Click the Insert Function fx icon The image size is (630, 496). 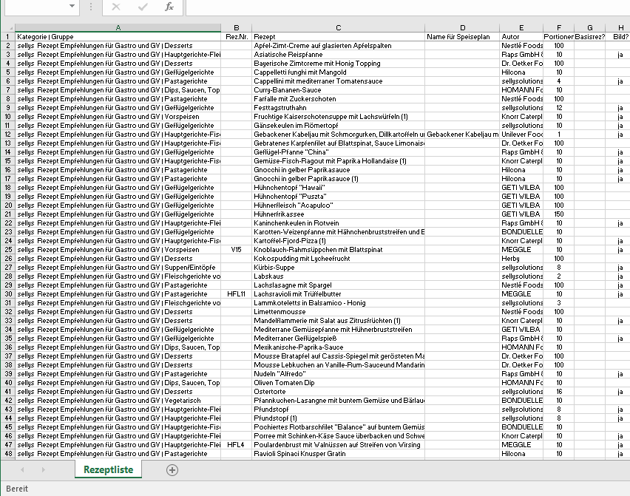169,7
